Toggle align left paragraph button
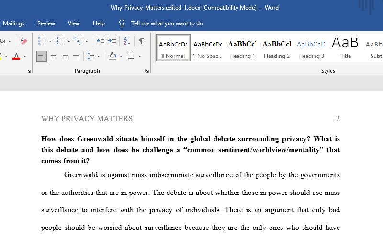Viewport: 383px width, 239px height. [x=42, y=56]
